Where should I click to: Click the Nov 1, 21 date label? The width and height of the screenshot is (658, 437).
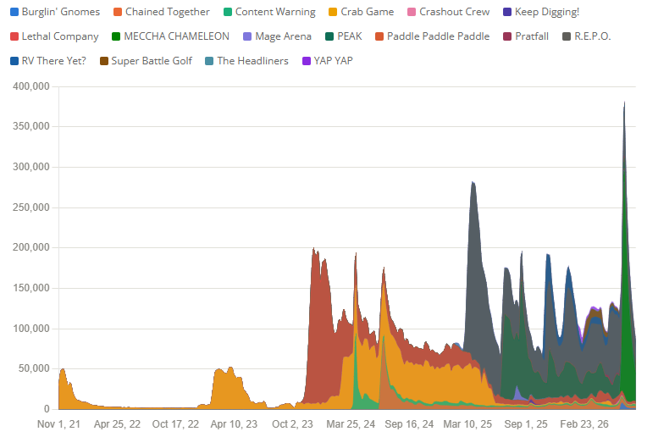click(x=58, y=424)
